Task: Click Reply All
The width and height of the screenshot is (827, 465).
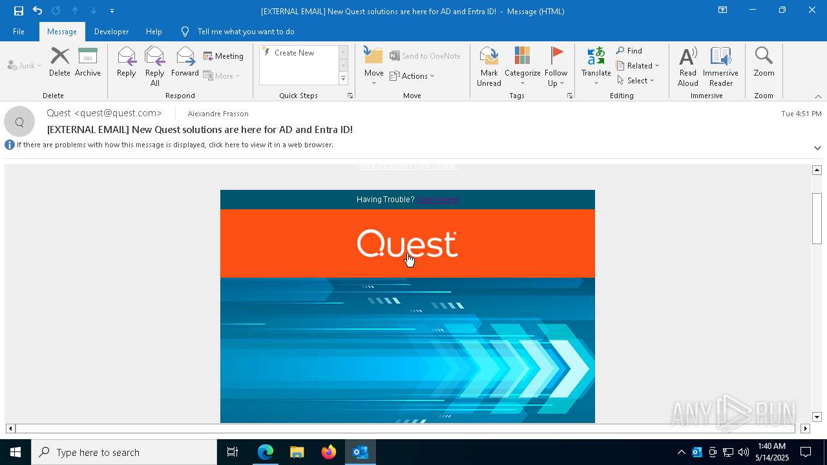Action: coord(154,67)
